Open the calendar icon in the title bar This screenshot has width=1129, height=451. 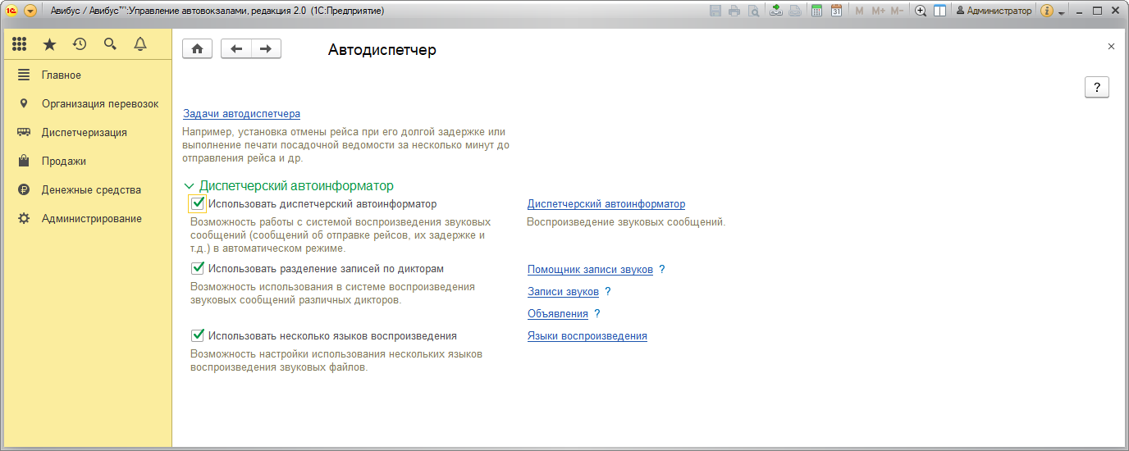[x=836, y=11]
